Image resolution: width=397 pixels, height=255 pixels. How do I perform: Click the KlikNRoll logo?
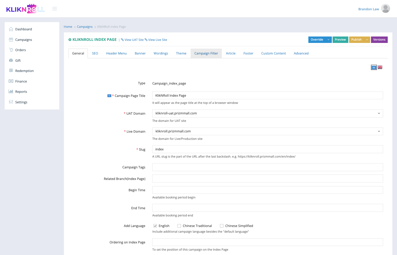point(26,9)
